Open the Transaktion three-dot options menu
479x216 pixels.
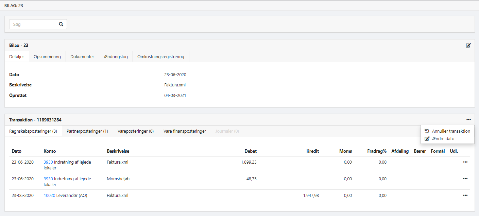pyautogui.click(x=468, y=119)
